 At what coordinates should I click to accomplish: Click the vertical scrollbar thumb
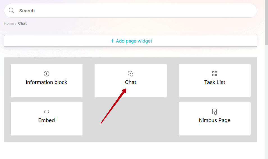(x=266, y=22)
